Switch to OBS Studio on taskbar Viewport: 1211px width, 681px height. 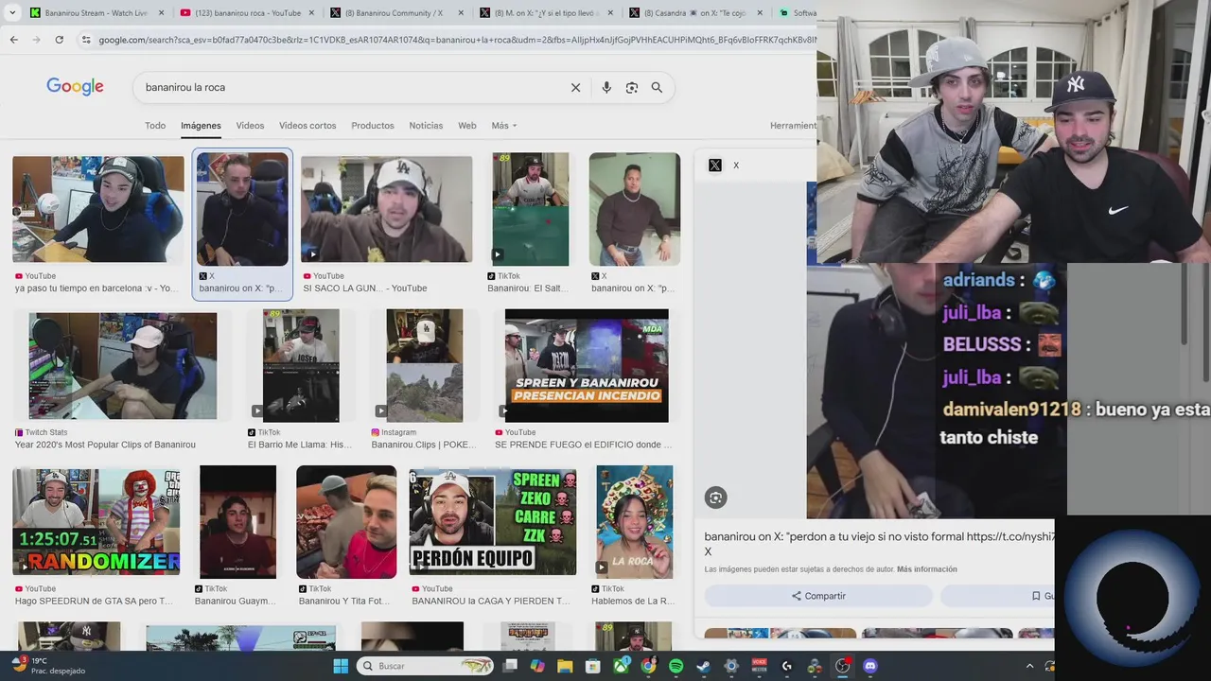tap(842, 666)
